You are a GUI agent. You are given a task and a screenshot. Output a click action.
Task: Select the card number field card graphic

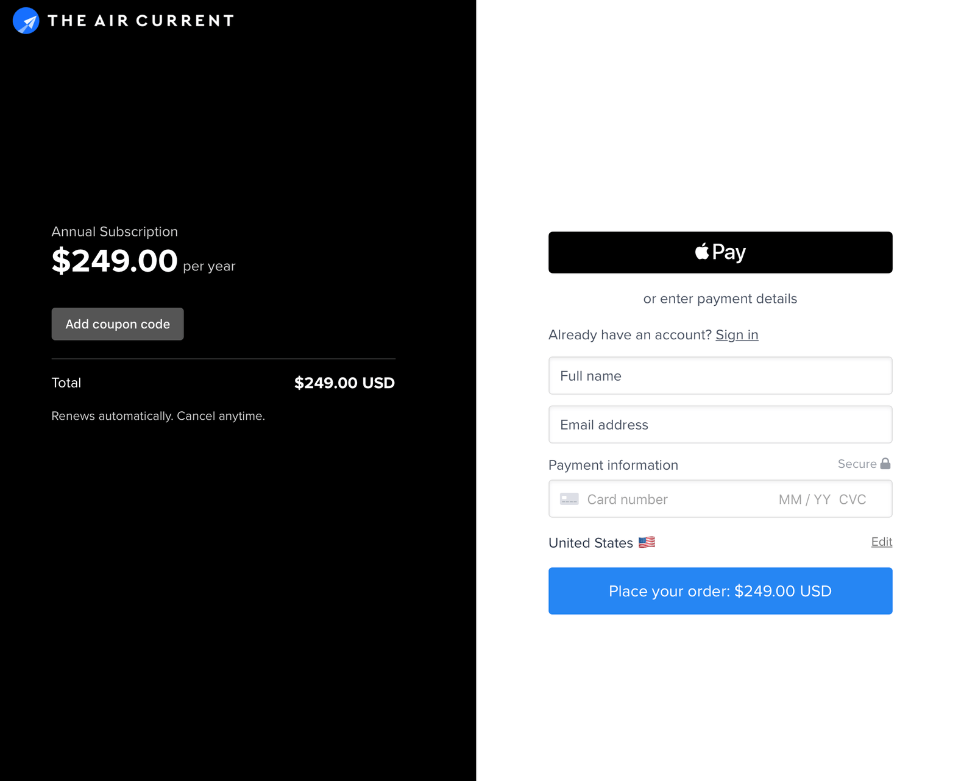pyautogui.click(x=569, y=498)
